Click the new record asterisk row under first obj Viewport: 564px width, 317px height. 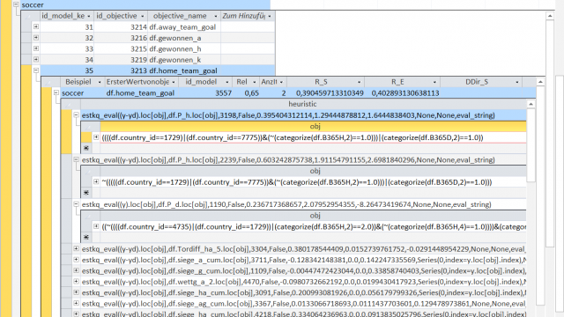click(303, 149)
